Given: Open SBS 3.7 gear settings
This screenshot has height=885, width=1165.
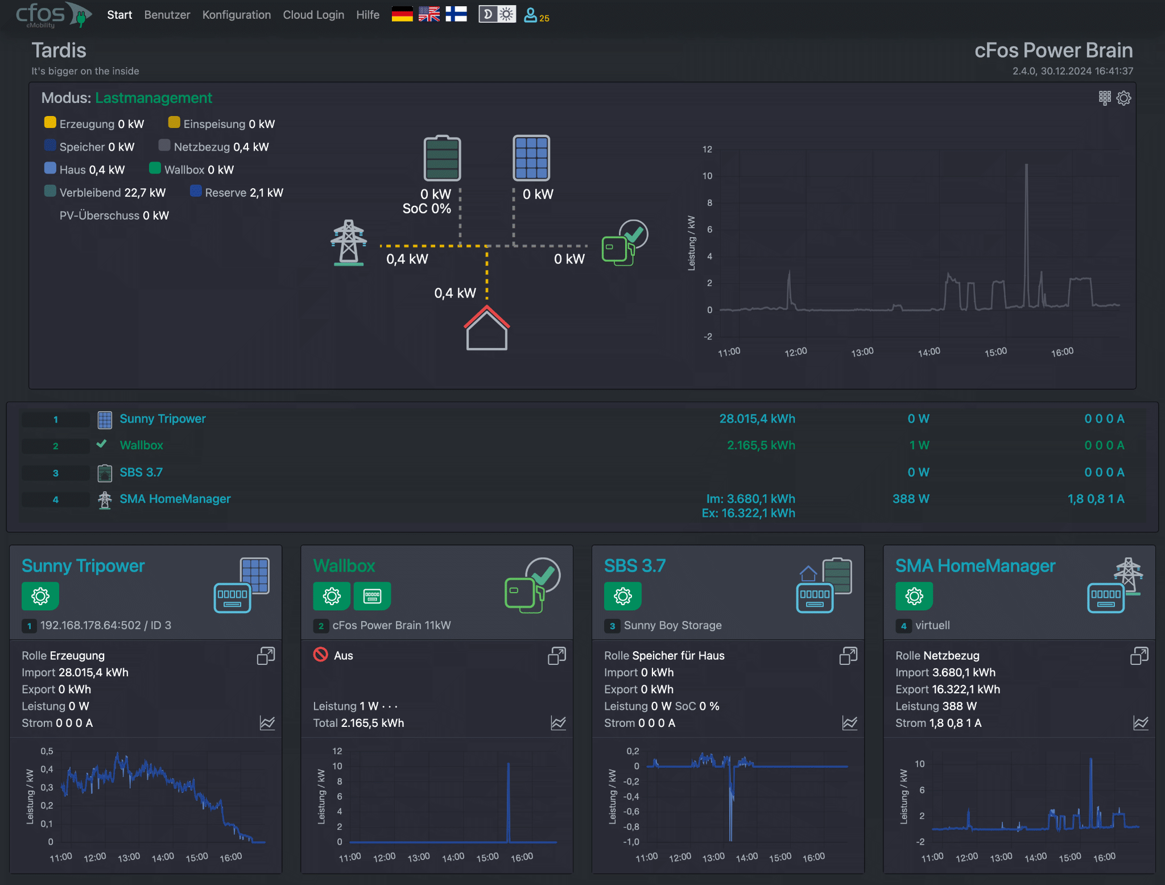Looking at the screenshot, I should pos(623,596).
